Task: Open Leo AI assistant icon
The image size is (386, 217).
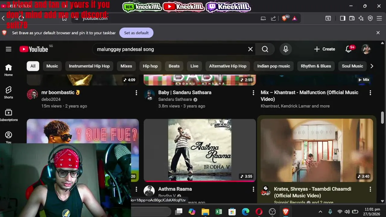Action: coord(361,18)
